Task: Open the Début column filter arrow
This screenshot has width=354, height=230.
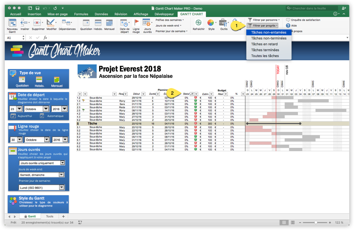Action: pyautogui.click(x=143, y=94)
